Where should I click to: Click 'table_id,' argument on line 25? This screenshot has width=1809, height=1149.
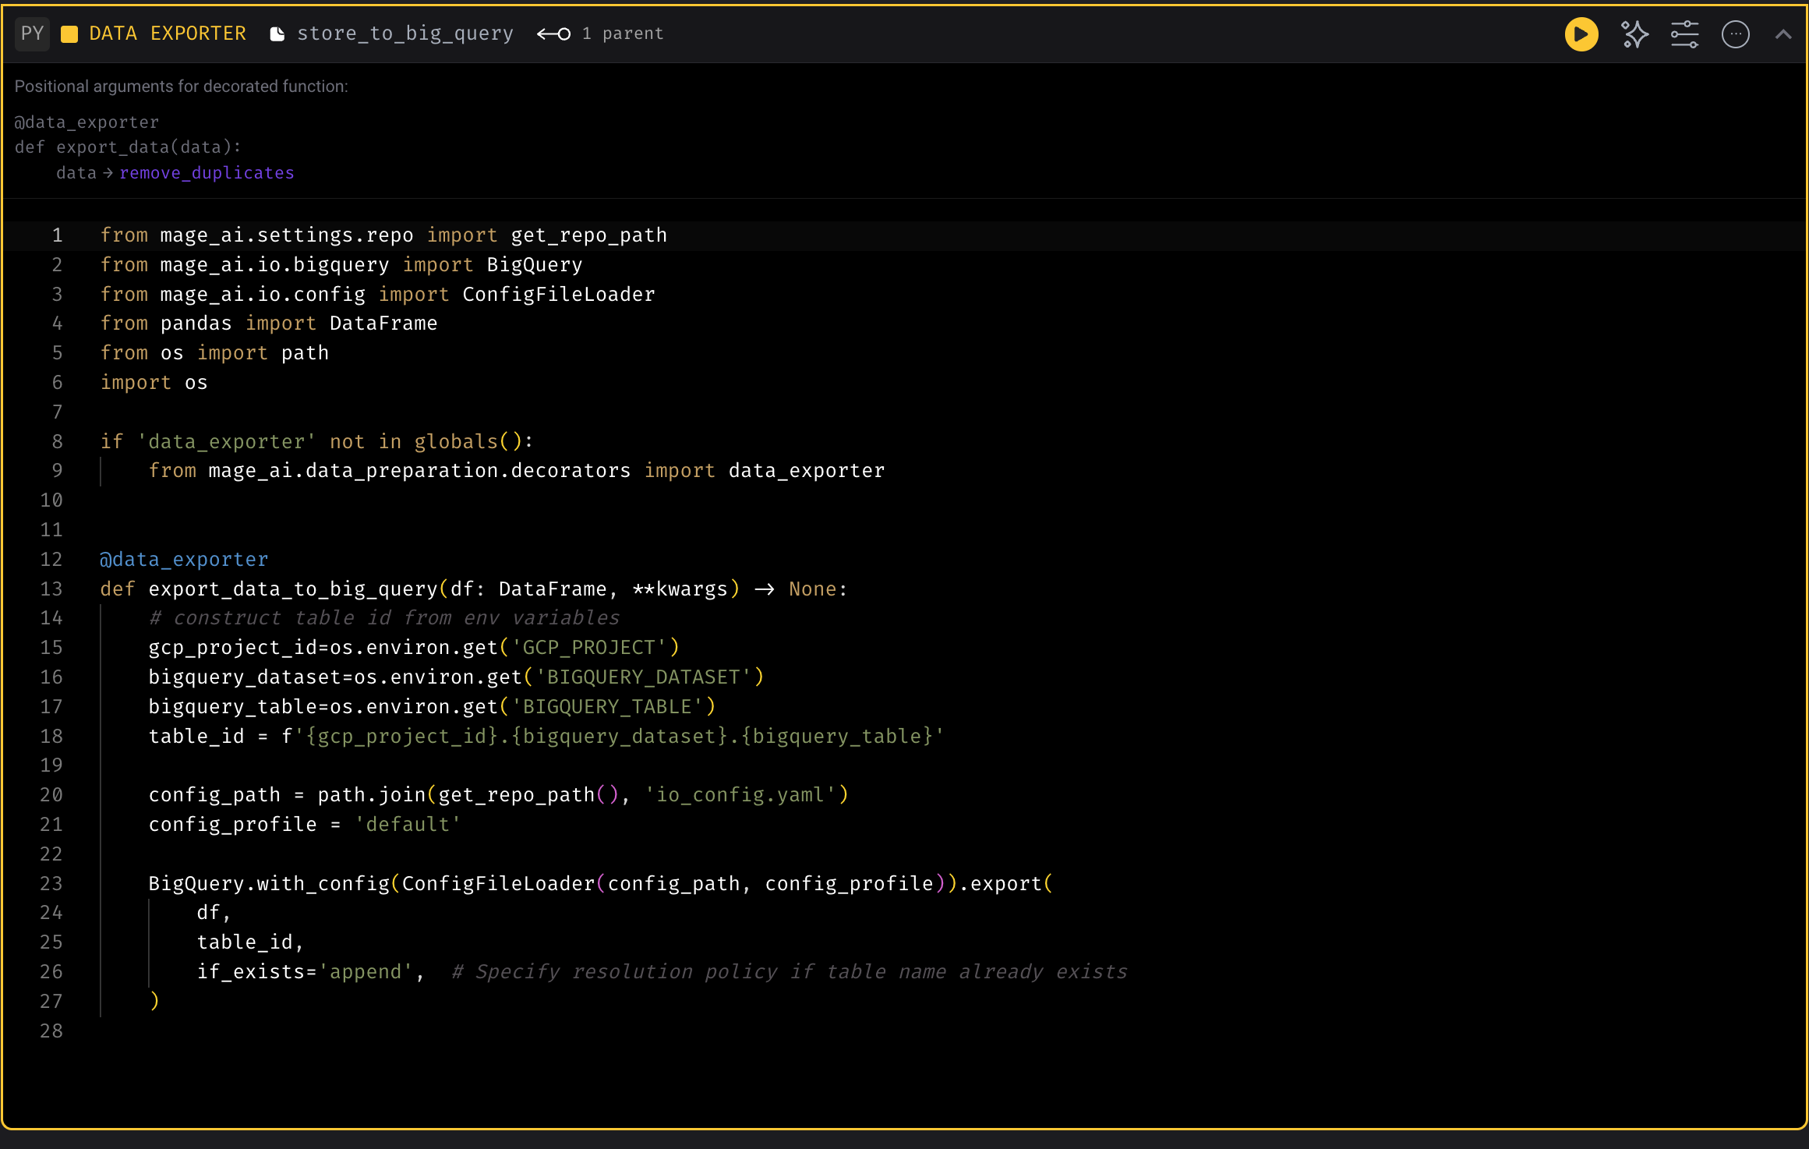tap(250, 942)
